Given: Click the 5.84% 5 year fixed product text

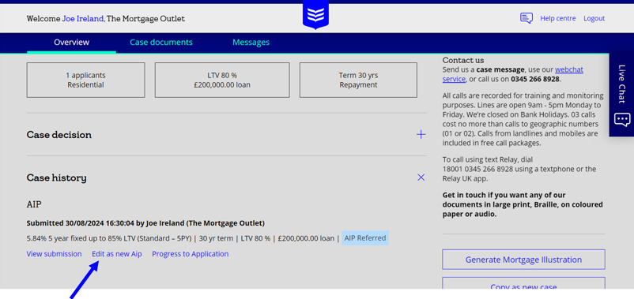Looking at the screenshot, I should pyautogui.click(x=109, y=238).
